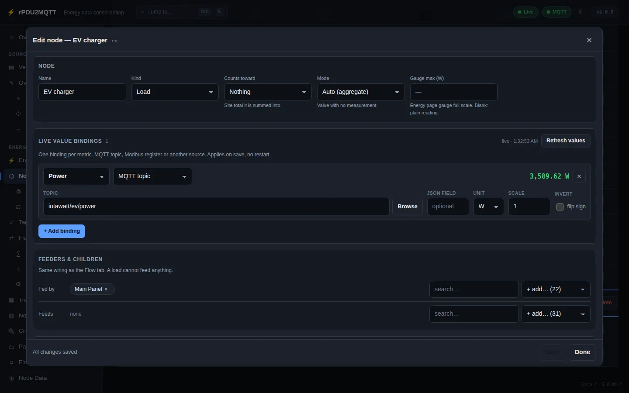Click the Scale input showing 1
Screen dimensions: 629x393
[x=529, y=207]
